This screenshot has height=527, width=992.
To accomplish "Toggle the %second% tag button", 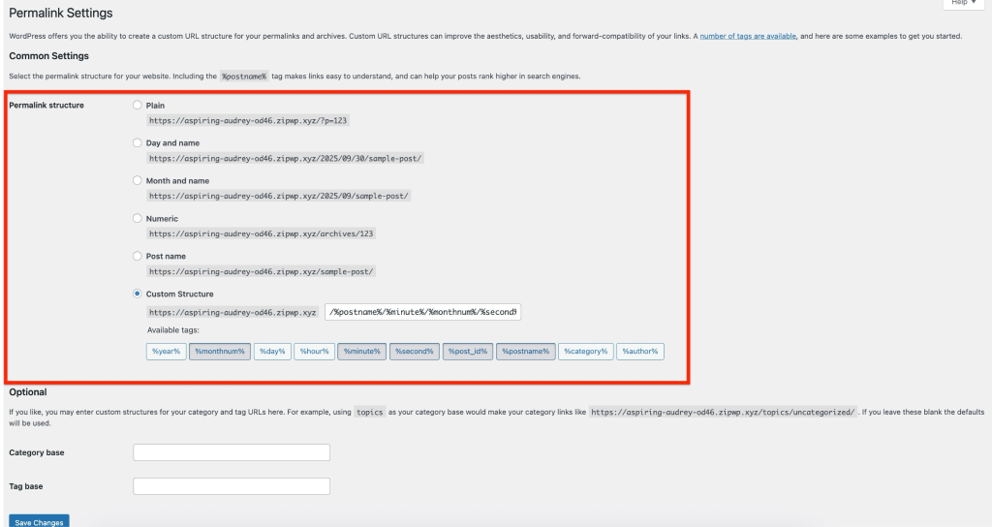I will click(x=415, y=352).
